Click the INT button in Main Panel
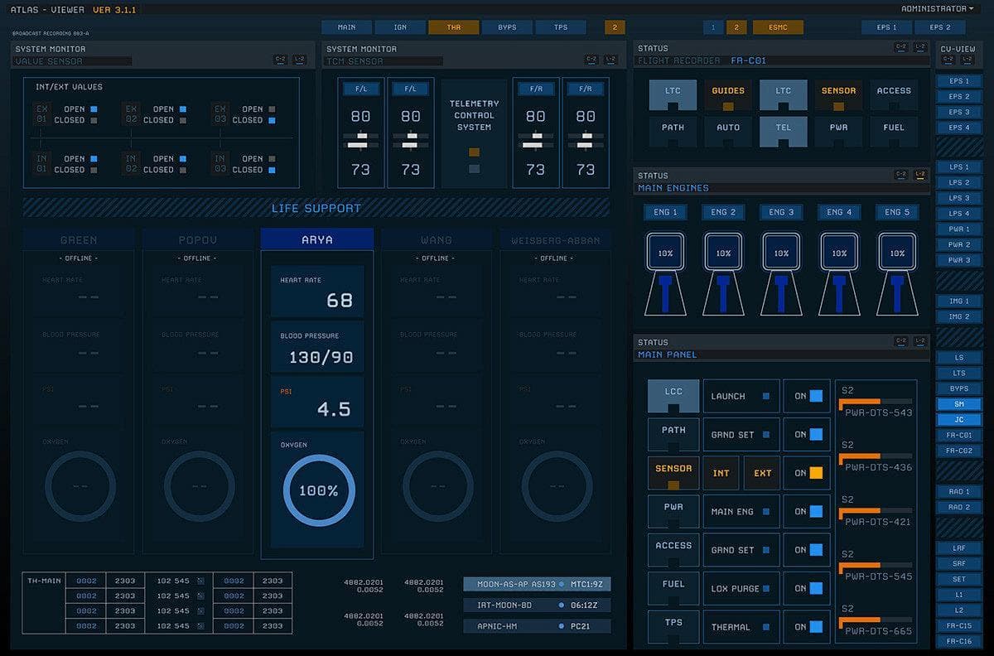994x656 pixels. pyautogui.click(x=721, y=473)
